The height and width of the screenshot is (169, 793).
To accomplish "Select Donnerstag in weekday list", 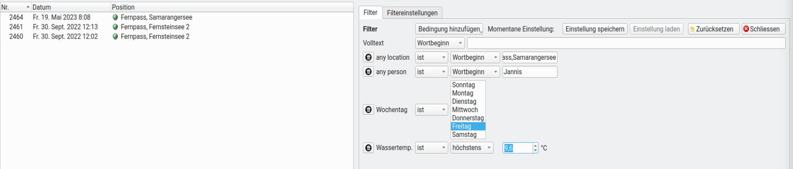I will (468, 118).
